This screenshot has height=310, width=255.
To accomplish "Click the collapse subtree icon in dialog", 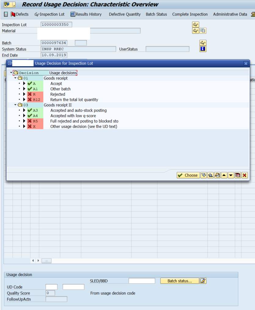I will pos(210,175).
